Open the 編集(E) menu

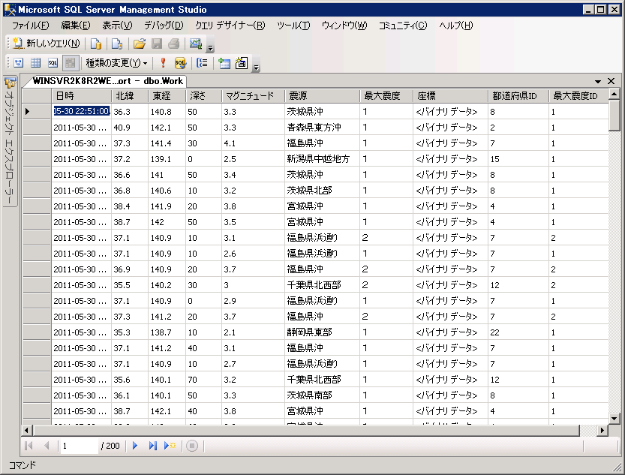click(x=75, y=26)
